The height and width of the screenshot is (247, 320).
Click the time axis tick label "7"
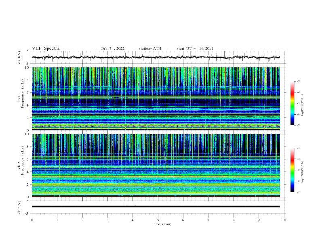pyautogui.click(x=208, y=220)
